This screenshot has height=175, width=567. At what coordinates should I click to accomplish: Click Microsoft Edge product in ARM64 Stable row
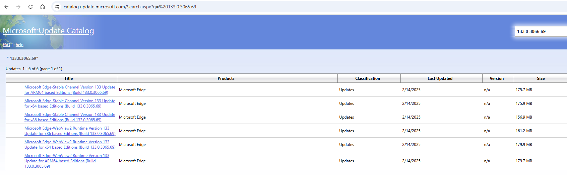click(132, 90)
